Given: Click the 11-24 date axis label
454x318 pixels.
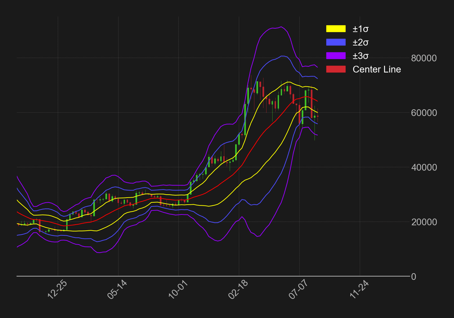Looking at the screenshot, I should [359, 290].
